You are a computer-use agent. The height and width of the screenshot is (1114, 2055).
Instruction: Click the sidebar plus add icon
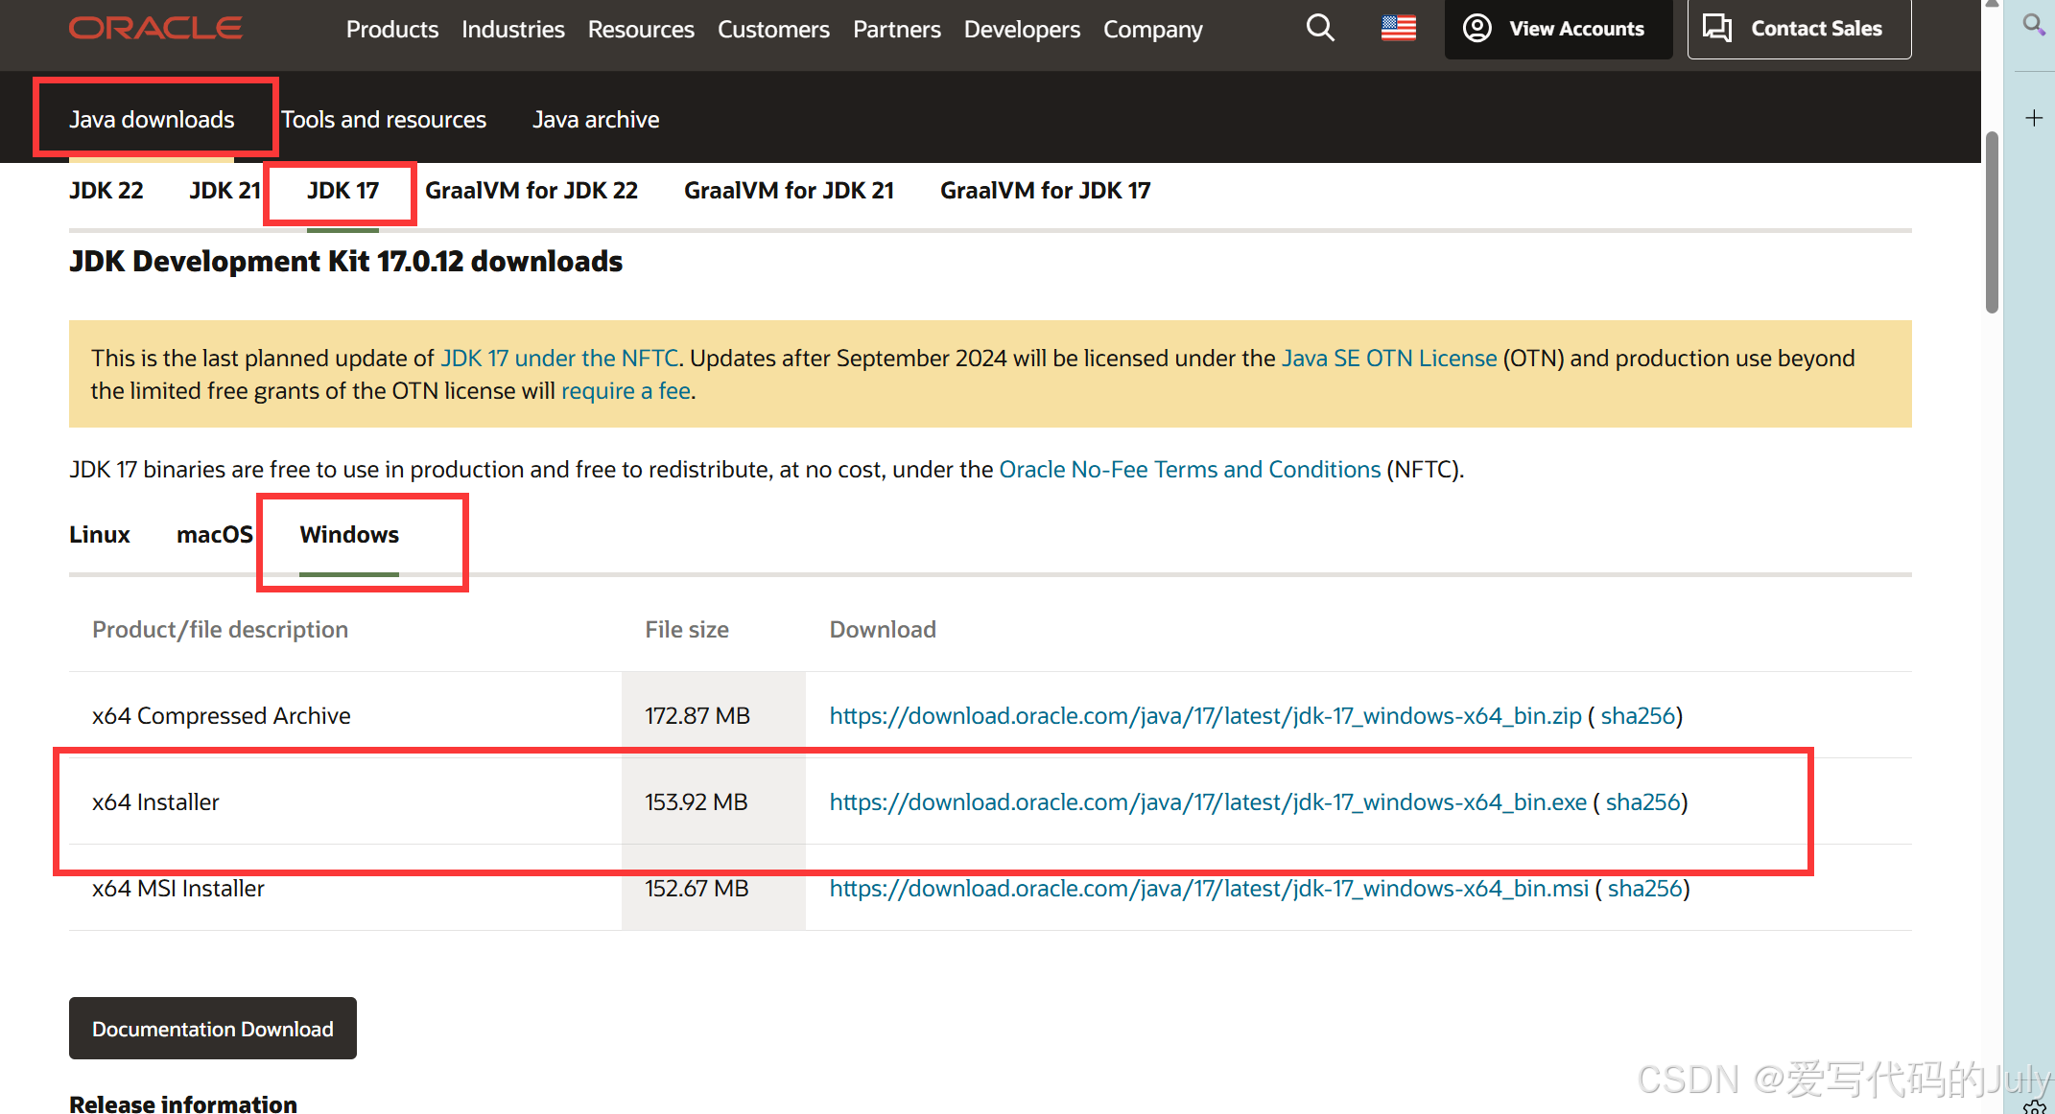click(2033, 118)
